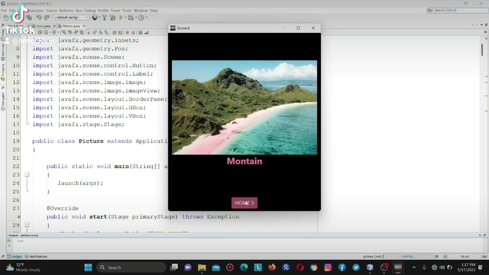Collapse the code fold at line 29
This screenshot has height=275, width=489.
27,225
